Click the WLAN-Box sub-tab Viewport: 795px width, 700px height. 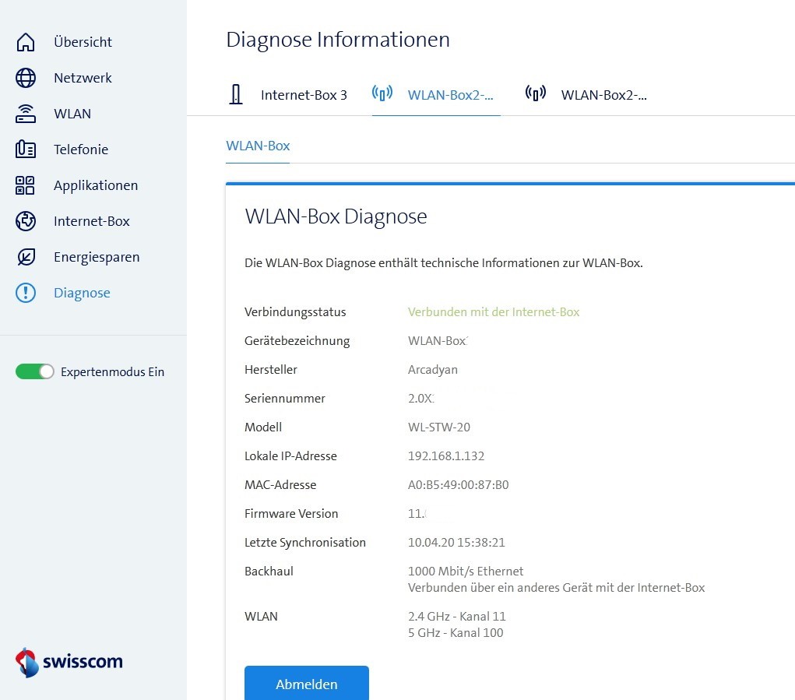(258, 146)
